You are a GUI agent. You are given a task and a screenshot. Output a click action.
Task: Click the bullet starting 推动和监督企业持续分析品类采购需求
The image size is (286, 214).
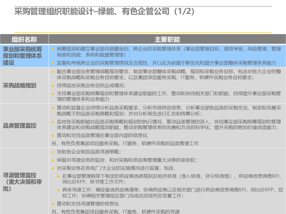coord(169,111)
